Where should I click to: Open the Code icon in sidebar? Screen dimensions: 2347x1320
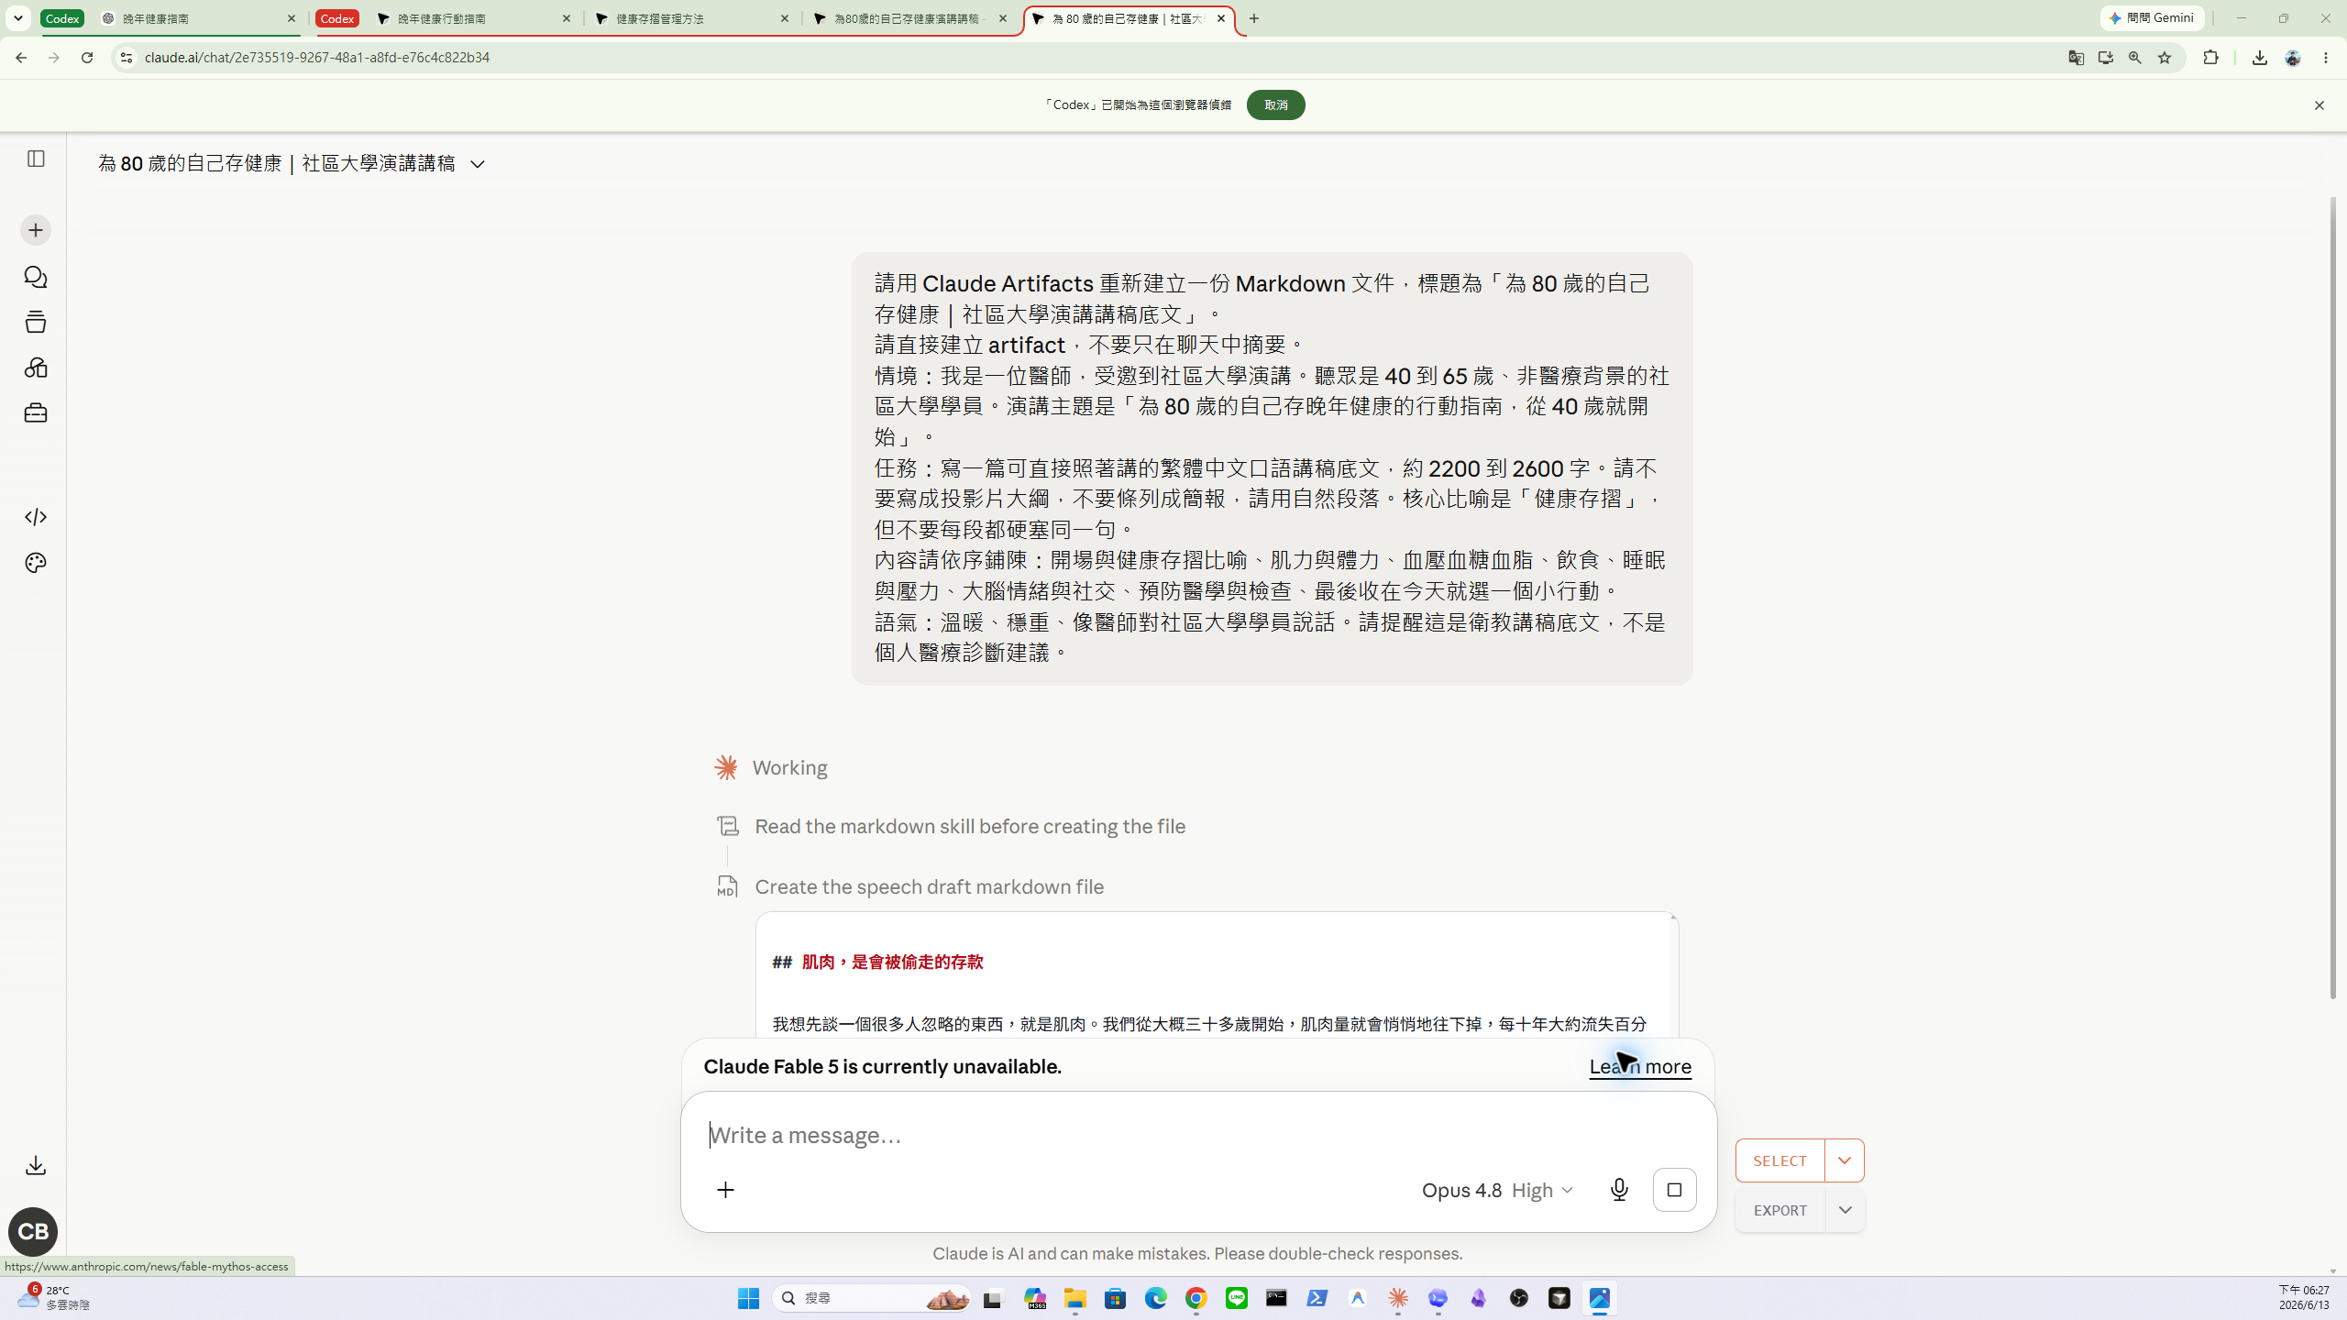36,517
